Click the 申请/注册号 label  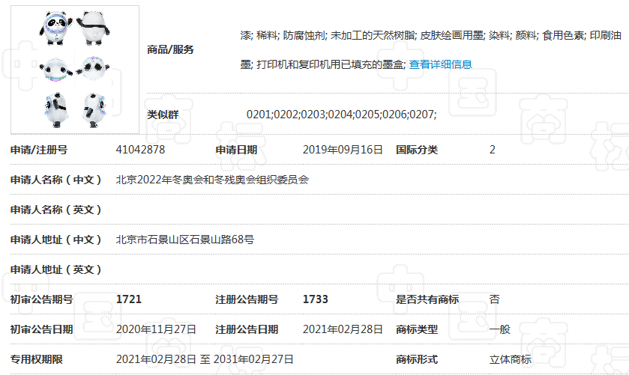click(39, 150)
